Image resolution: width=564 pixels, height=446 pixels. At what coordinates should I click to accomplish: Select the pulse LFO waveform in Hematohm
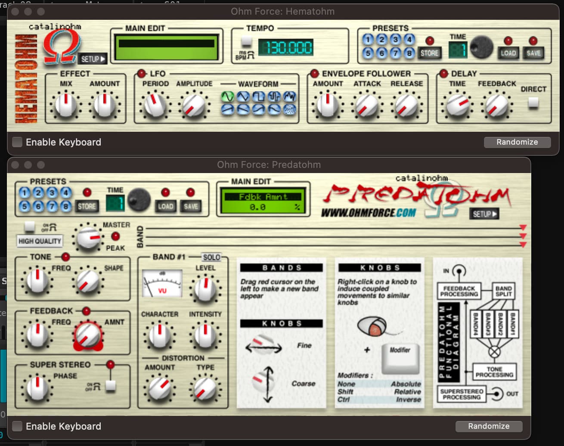(x=274, y=96)
